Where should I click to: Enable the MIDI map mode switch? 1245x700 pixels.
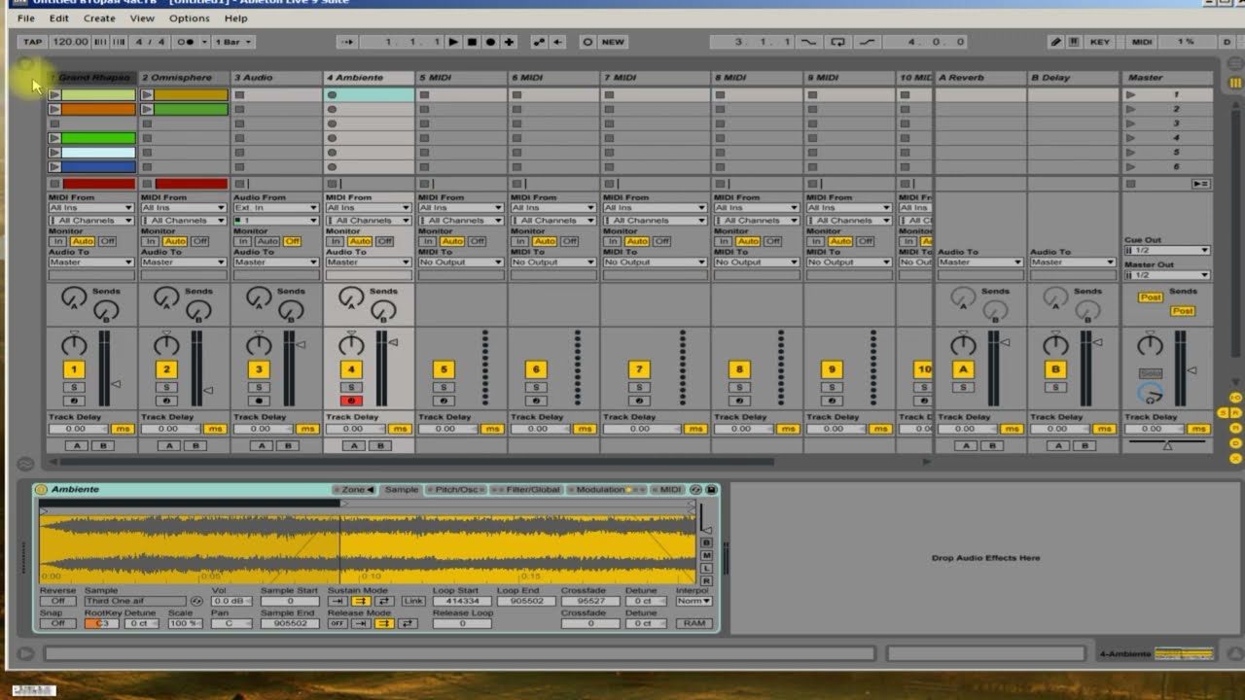coord(1143,42)
